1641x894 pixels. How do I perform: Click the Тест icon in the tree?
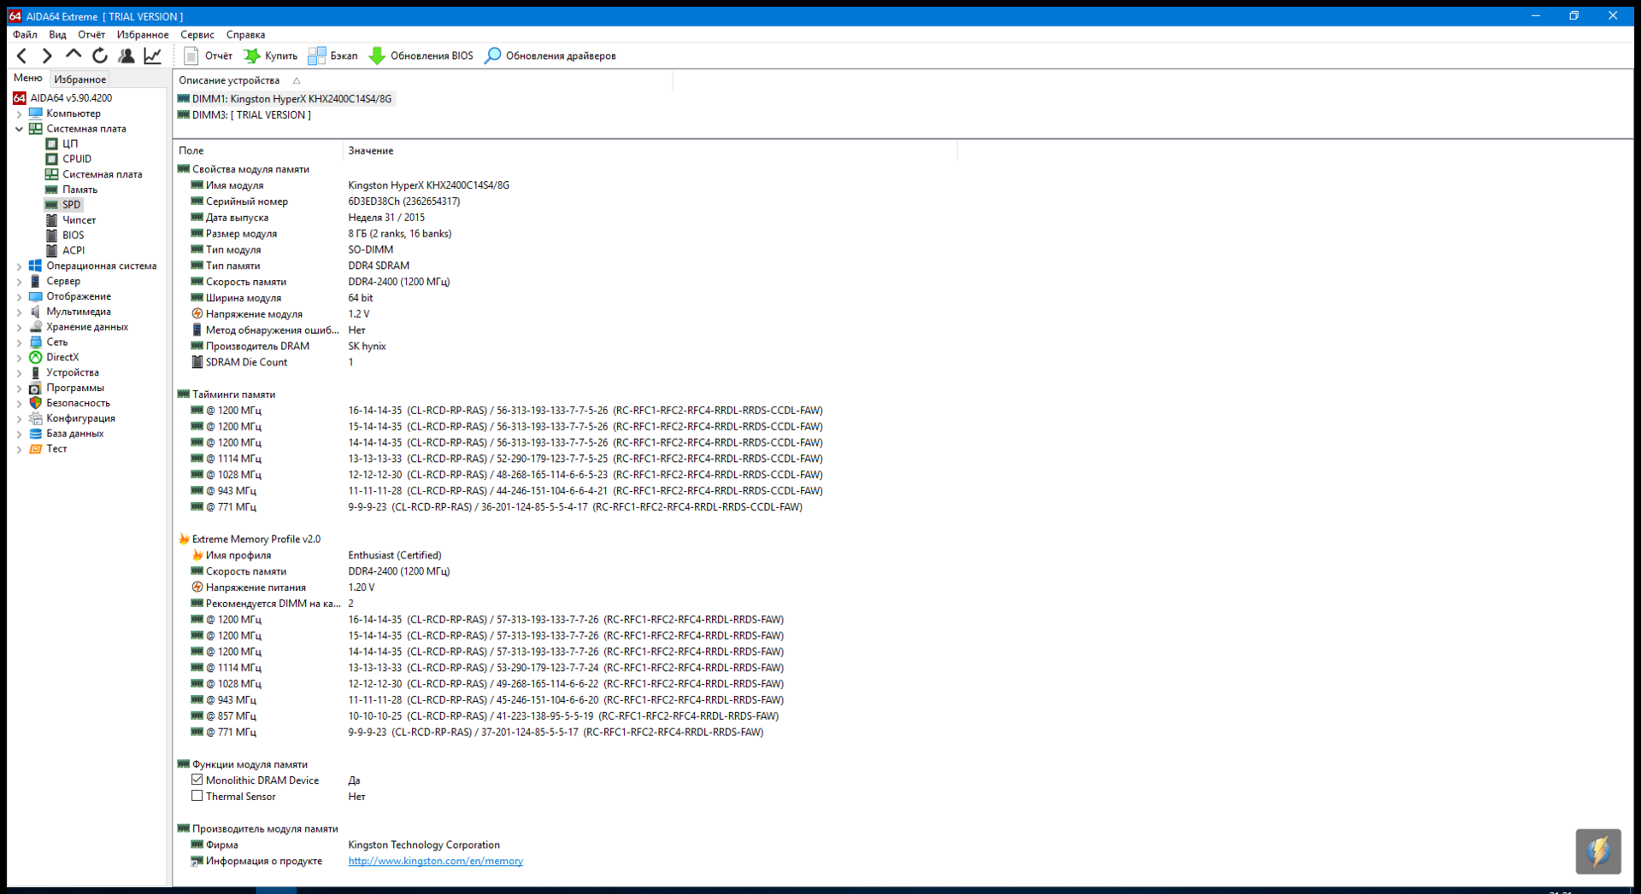tap(35, 449)
